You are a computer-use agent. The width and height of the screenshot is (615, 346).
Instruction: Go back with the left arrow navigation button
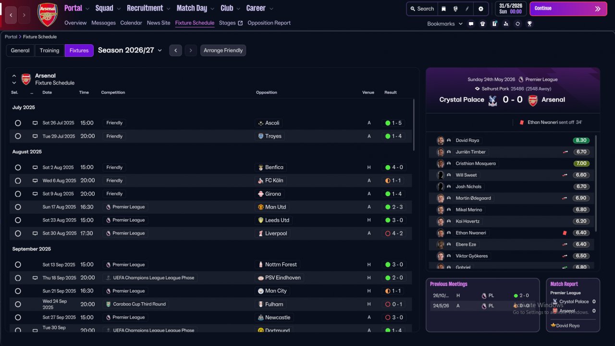(11, 15)
